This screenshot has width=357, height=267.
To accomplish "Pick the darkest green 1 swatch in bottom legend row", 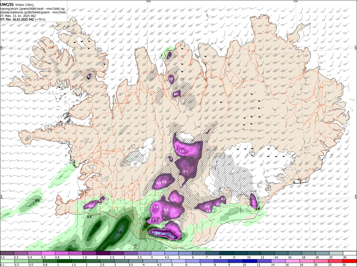I will pyautogui.click(x=64, y=261).
